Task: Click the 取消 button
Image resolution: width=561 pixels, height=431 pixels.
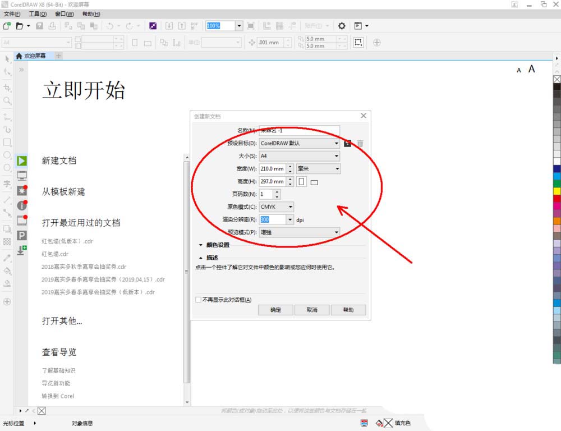Action: 312,310
